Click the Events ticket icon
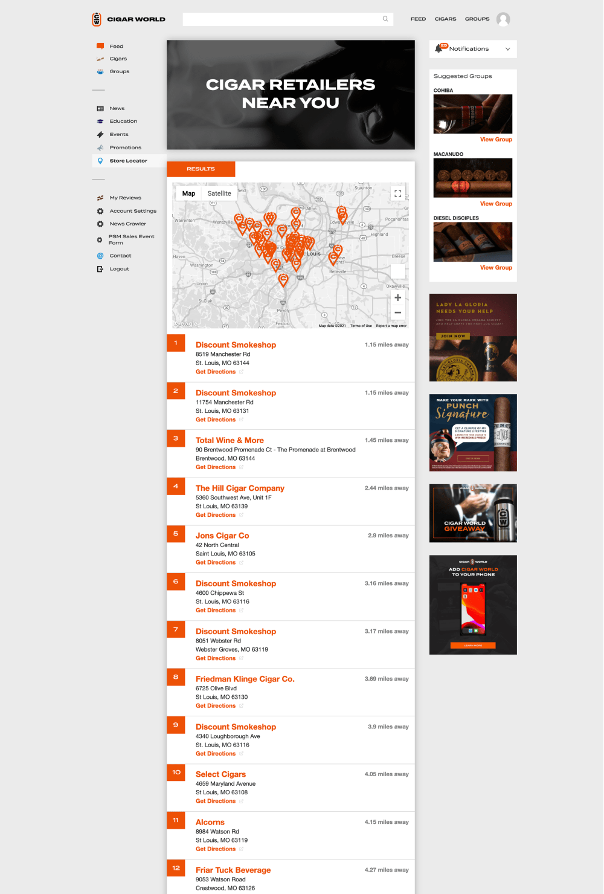604x894 pixels. pos(100,134)
